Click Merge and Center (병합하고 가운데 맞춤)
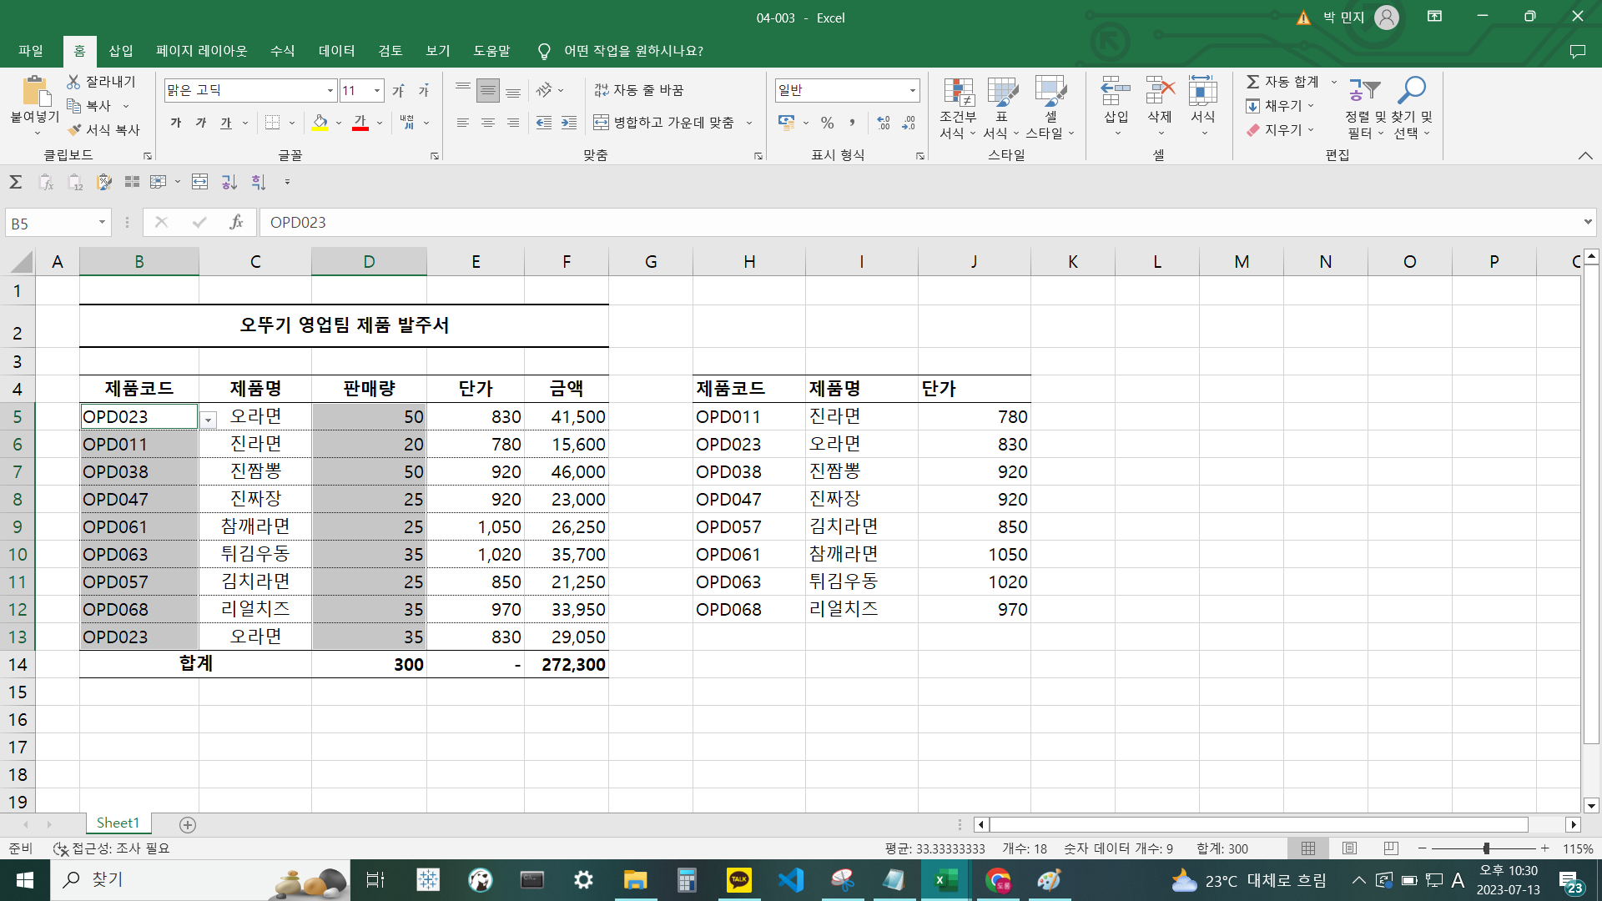 tap(663, 123)
